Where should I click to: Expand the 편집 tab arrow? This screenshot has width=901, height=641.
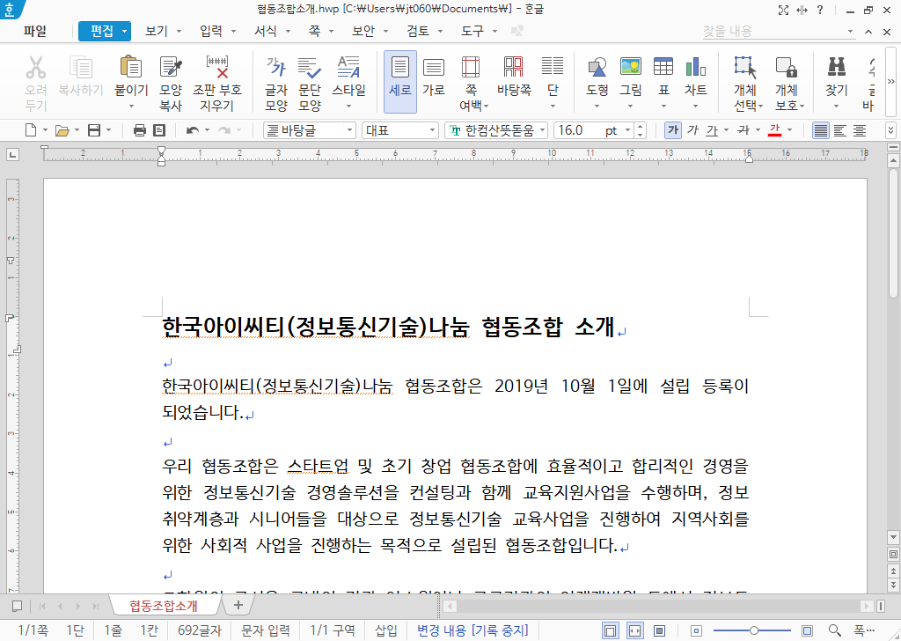[x=124, y=31]
